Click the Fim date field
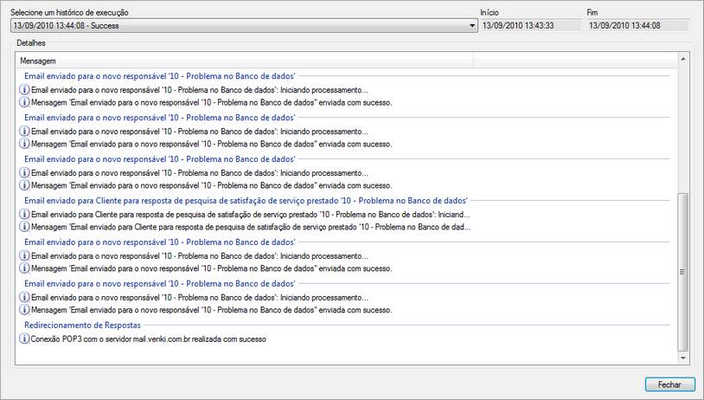The width and height of the screenshot is (704, 400). [x=637, y=26]
